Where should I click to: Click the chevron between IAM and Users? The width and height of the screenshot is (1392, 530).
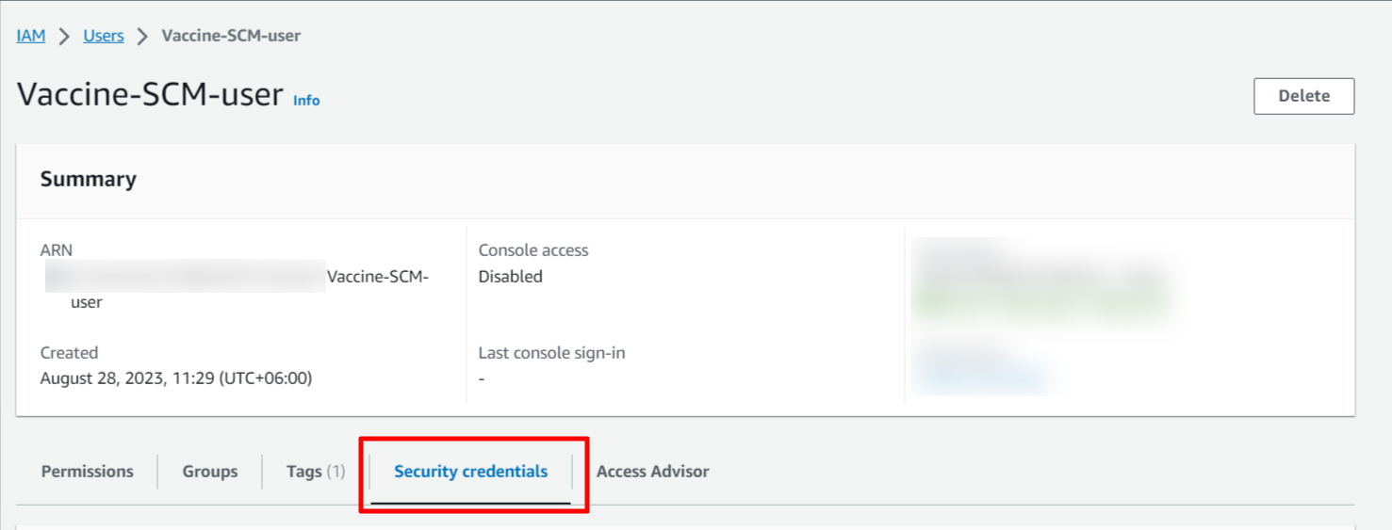pos(64,36)
